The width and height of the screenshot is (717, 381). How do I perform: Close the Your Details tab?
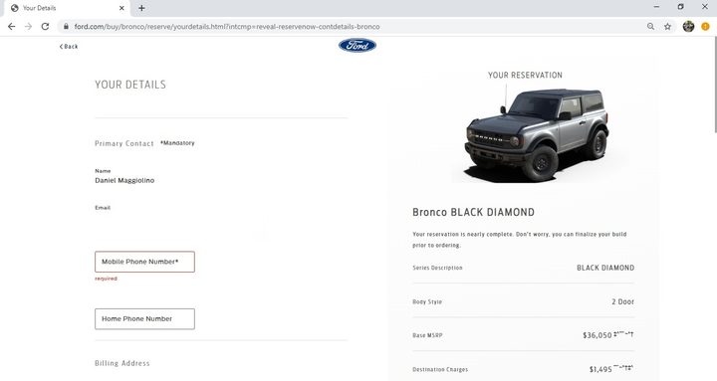point(121,8)
